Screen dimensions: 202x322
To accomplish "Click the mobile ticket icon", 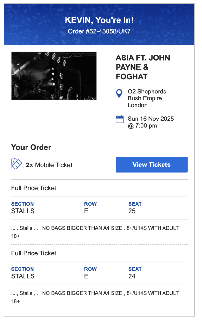I will click(x=16, y=164).
